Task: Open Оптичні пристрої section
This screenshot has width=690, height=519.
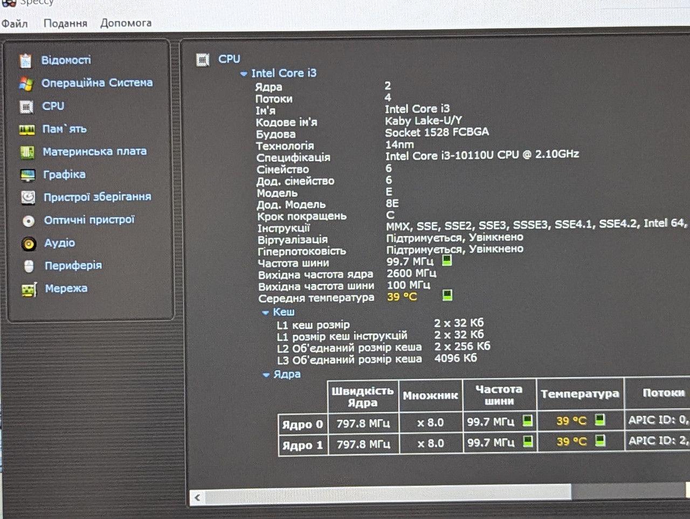Action: pyautogui.click(x=89, y=220)
